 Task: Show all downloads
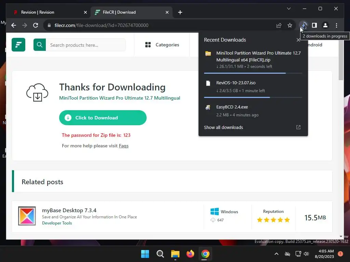click(224, 128)
